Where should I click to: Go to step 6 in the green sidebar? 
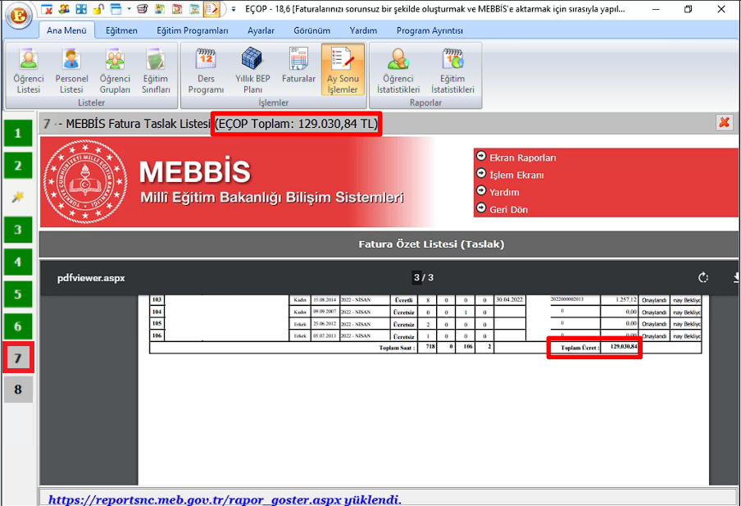[18, 326]
